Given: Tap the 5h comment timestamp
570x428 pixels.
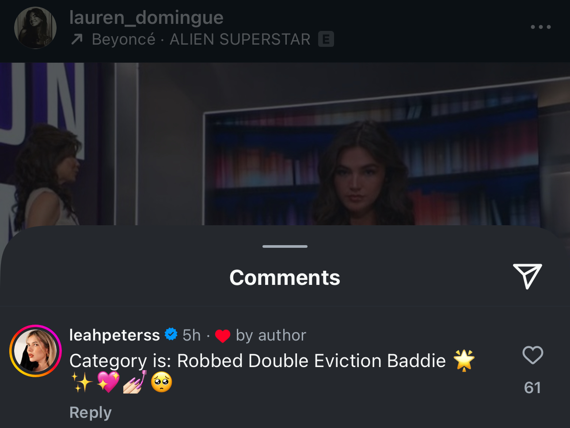Looking at the screenshot, I should tap(192, 335).
